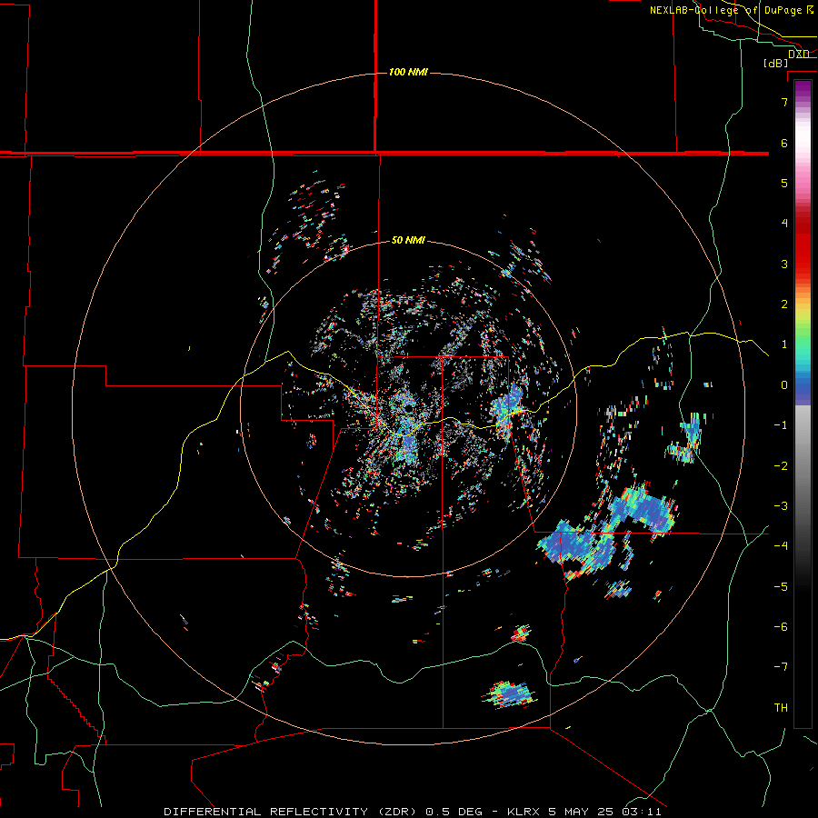The width and height of the screenshot is (818, 818).
Task: Click the "-3" value on the color scale
Action: click(781, 506)
